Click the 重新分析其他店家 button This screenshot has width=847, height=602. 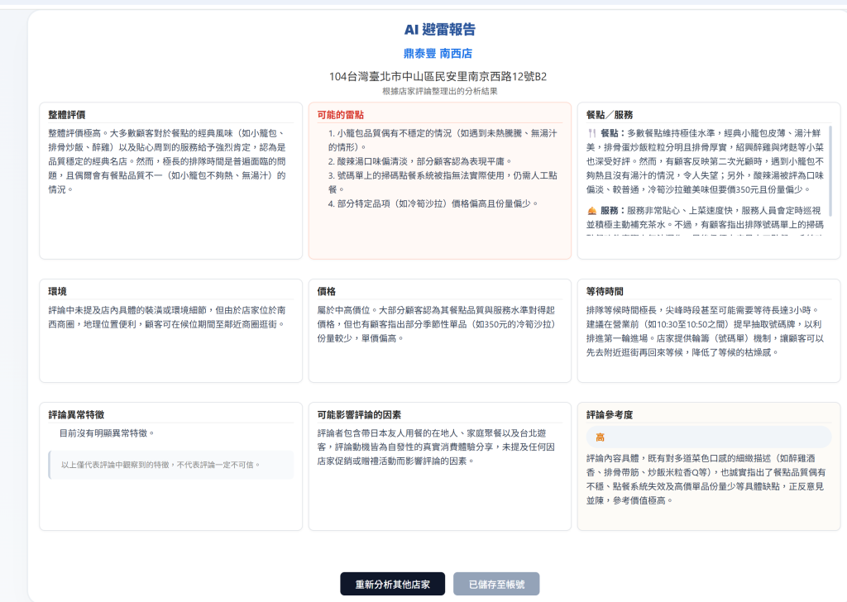click(x=393, y=584)
